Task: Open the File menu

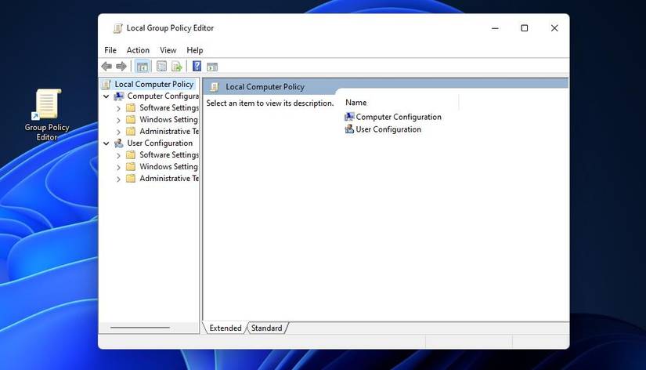Action: point(110,50)
